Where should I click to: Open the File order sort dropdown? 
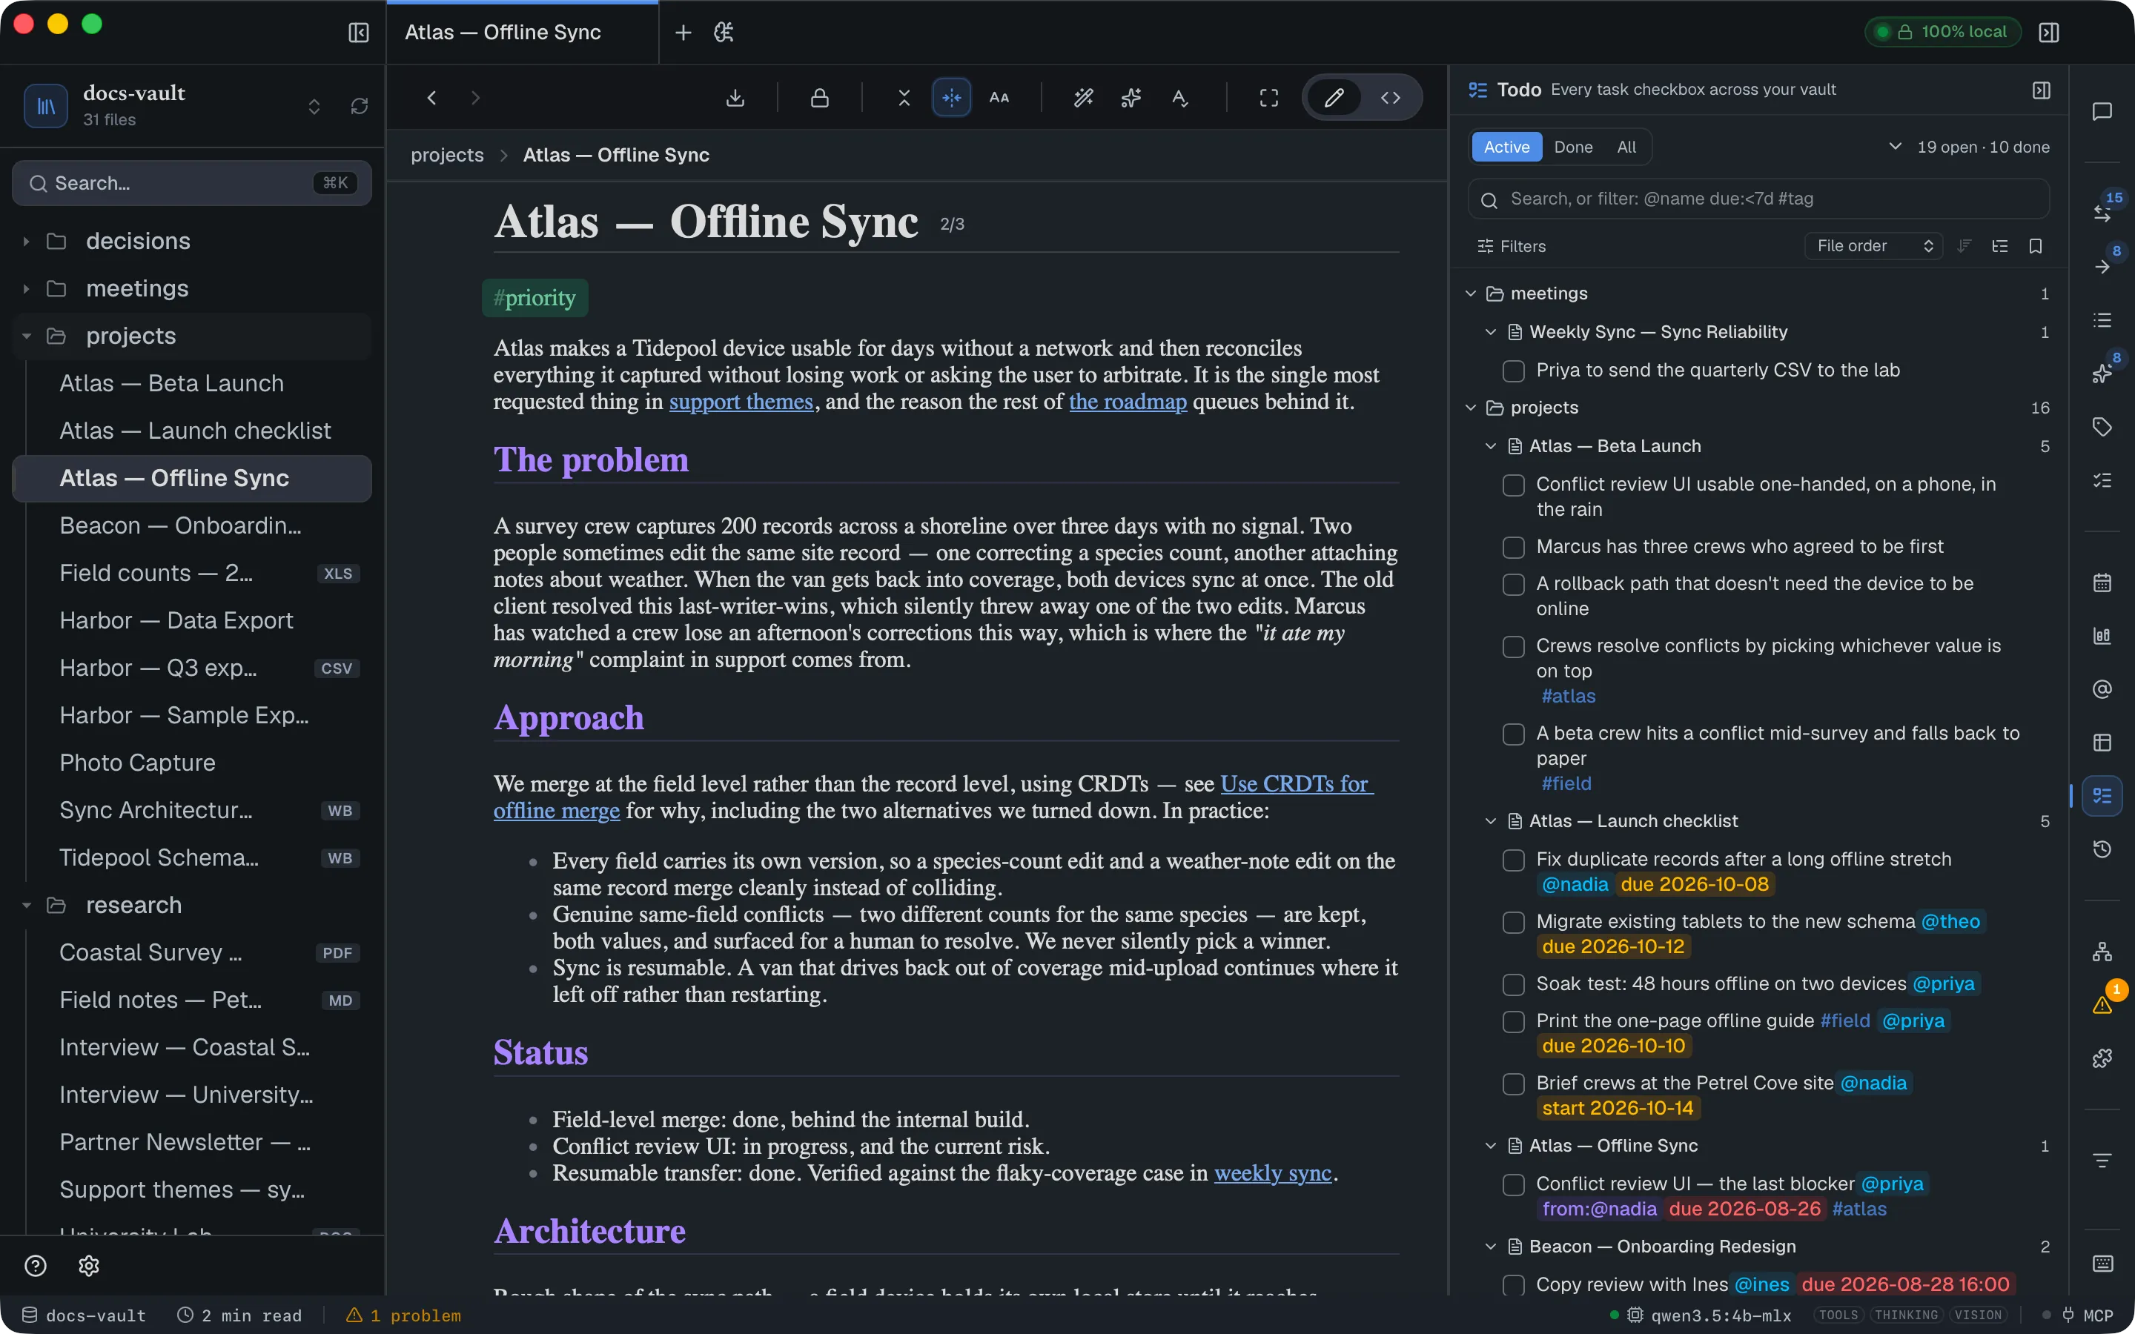coord(1874,246)
